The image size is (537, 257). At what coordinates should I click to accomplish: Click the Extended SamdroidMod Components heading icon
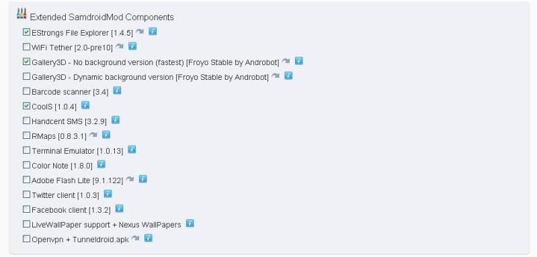click(x=22, y=13)
